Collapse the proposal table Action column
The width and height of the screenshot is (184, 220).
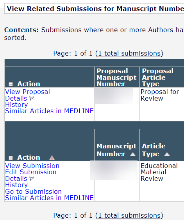click(11, 84)
